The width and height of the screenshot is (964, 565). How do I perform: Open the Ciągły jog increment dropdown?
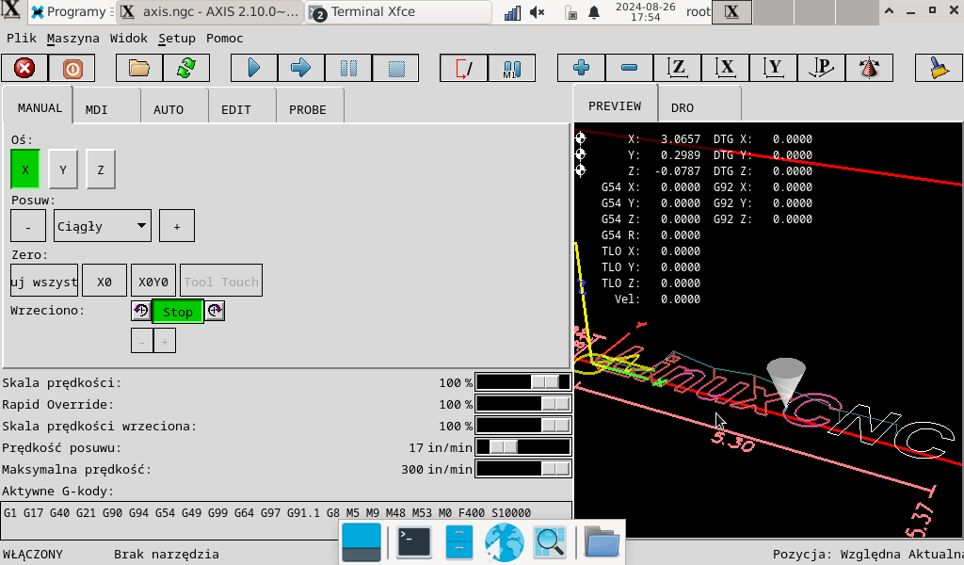102,226
